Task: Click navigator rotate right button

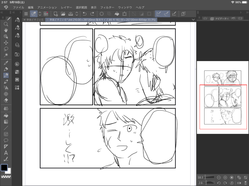Action: [225, 183]
